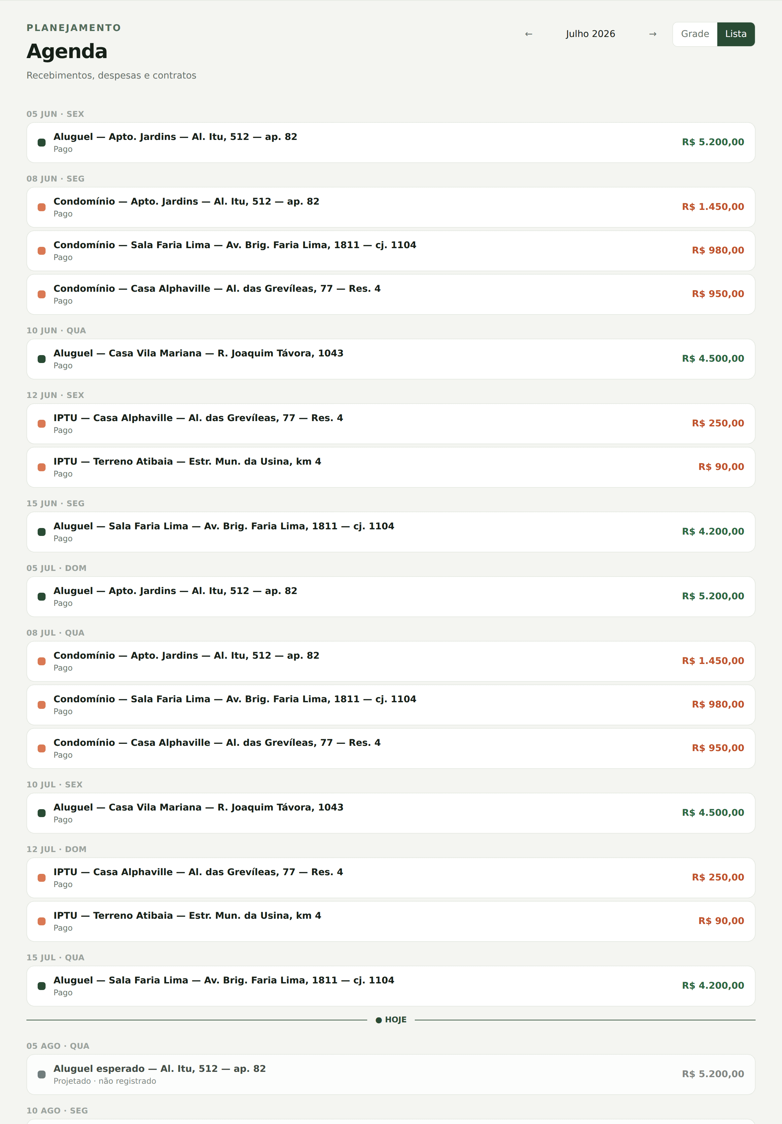782x1124 pixels.
Task: Open projected Aluguel esperado 05 Ago entry
Action: (391, 1074)
